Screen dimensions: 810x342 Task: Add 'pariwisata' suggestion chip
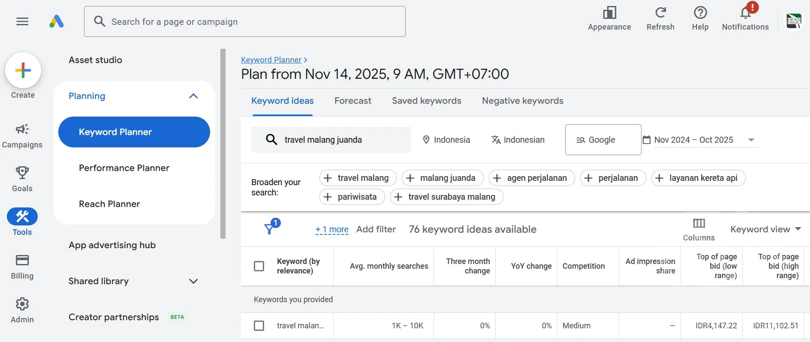(x=352, y=197)
